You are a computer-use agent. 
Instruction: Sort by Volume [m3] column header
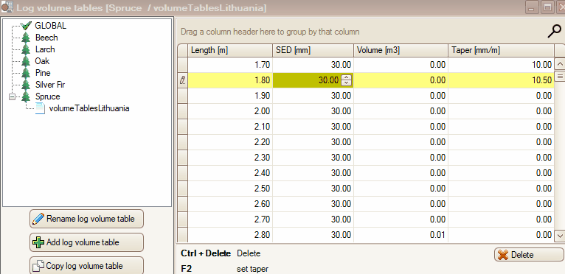pos(401,50)
